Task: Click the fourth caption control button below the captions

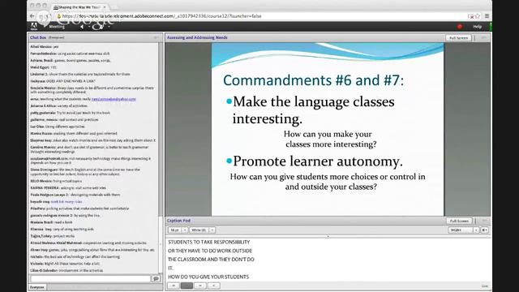Action: pos(214,286)
